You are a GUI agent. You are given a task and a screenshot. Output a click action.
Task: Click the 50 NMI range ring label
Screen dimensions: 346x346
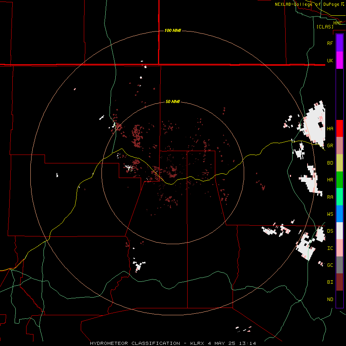[173, 102]
